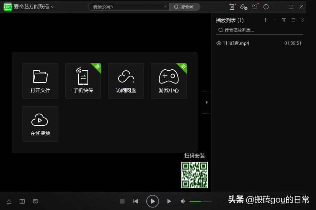Remove item with the playlist minus icon
316x210 pixels.
pos(275,20)
